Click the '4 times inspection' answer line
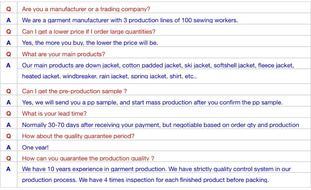The image size is (311, 190). point(145,180)
